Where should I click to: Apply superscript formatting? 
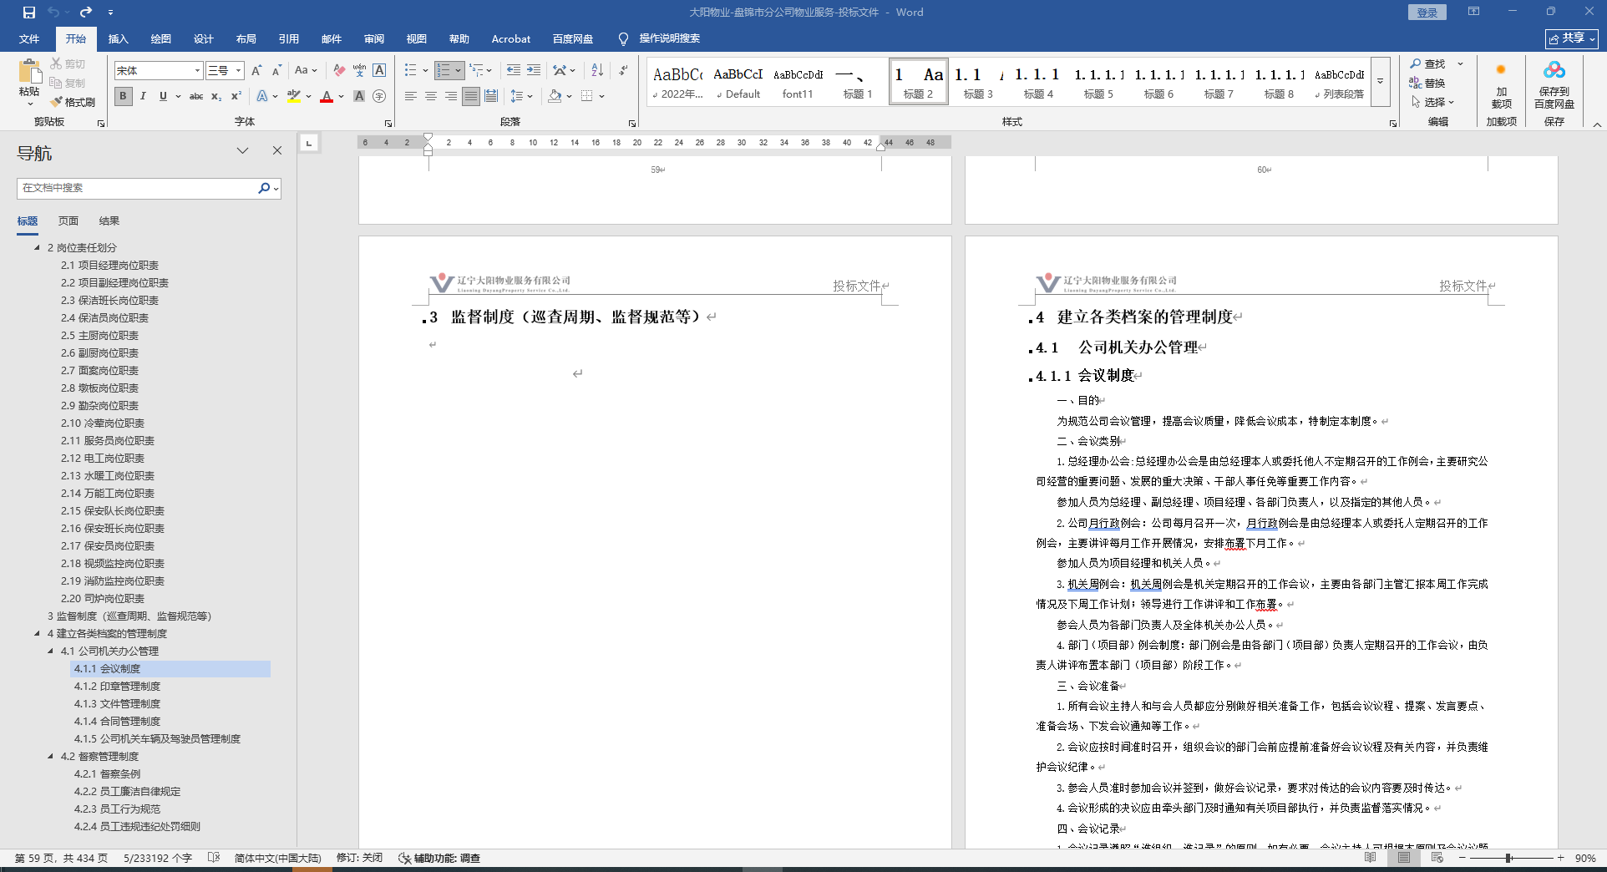pos(236,96)
